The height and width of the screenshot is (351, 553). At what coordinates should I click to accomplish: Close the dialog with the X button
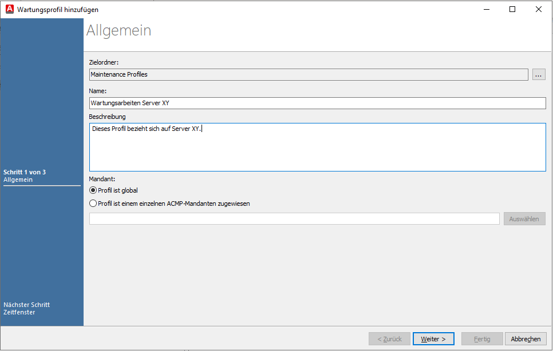539,9
